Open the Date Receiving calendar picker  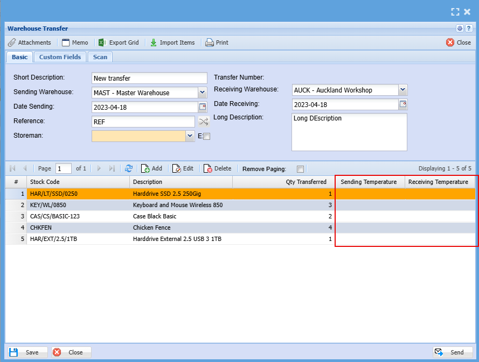pyautogui.click(x=402, y=104)
